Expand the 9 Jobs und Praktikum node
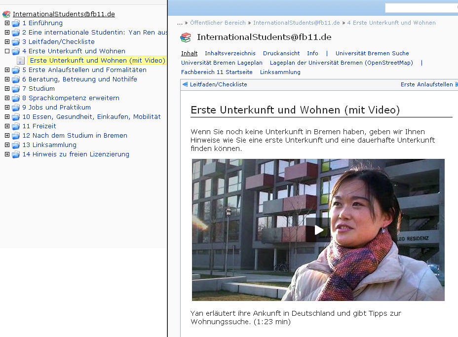458x337 pixels. 7,108
